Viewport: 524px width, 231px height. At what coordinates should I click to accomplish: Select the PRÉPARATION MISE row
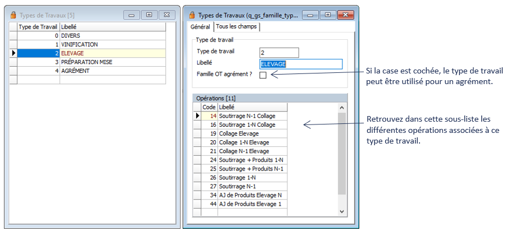click(84, 62)
